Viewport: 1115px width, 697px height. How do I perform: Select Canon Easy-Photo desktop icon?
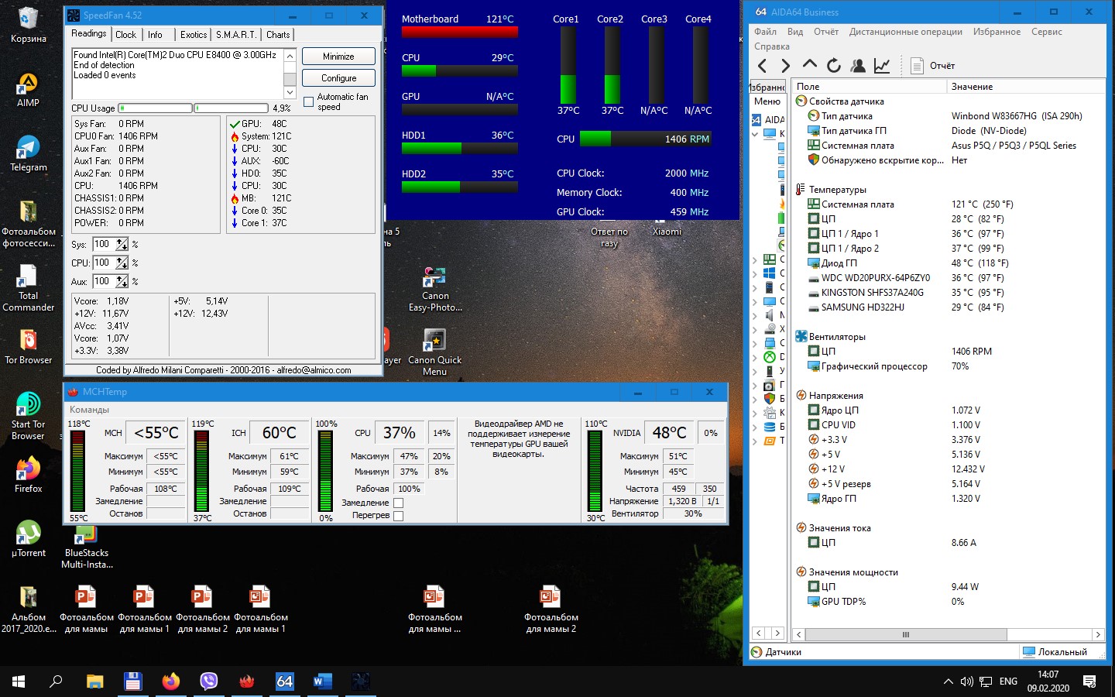[x=435, y=289]
